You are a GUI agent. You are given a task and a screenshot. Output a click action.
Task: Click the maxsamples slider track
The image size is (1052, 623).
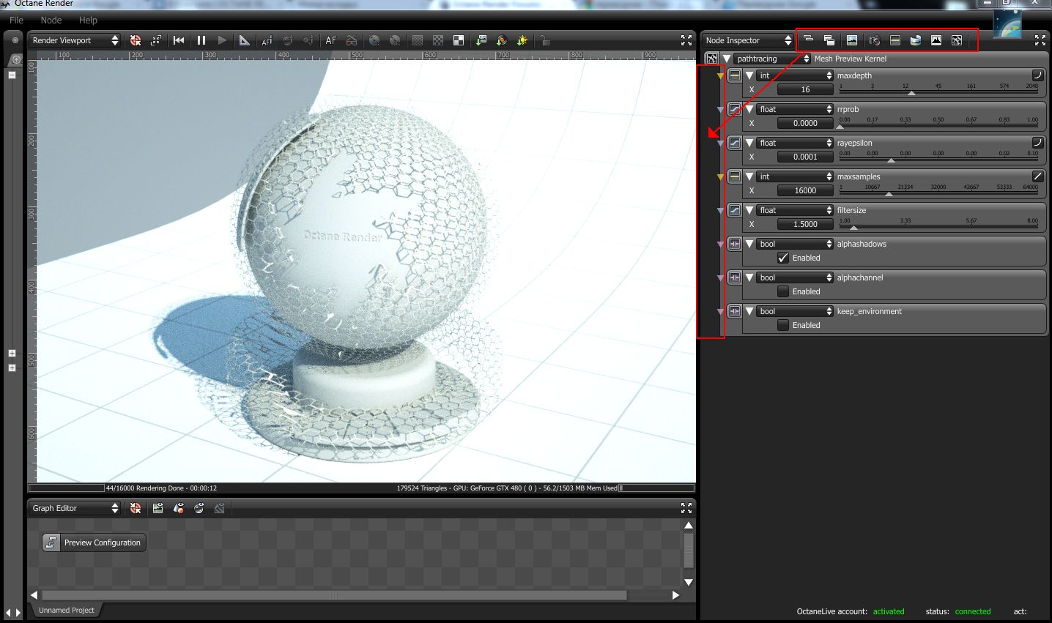(938, 192)
